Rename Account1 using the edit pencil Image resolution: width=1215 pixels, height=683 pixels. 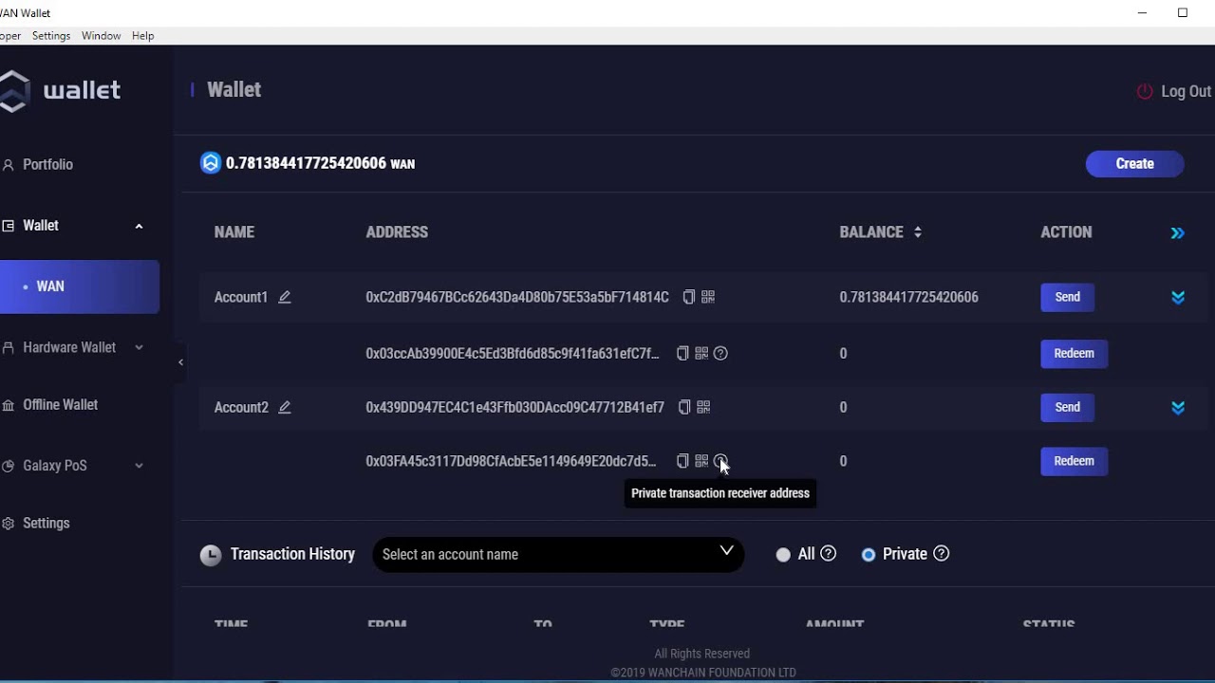coord(284,297)
